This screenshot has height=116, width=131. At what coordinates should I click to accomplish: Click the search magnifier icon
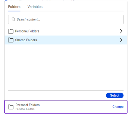(13, 19)
